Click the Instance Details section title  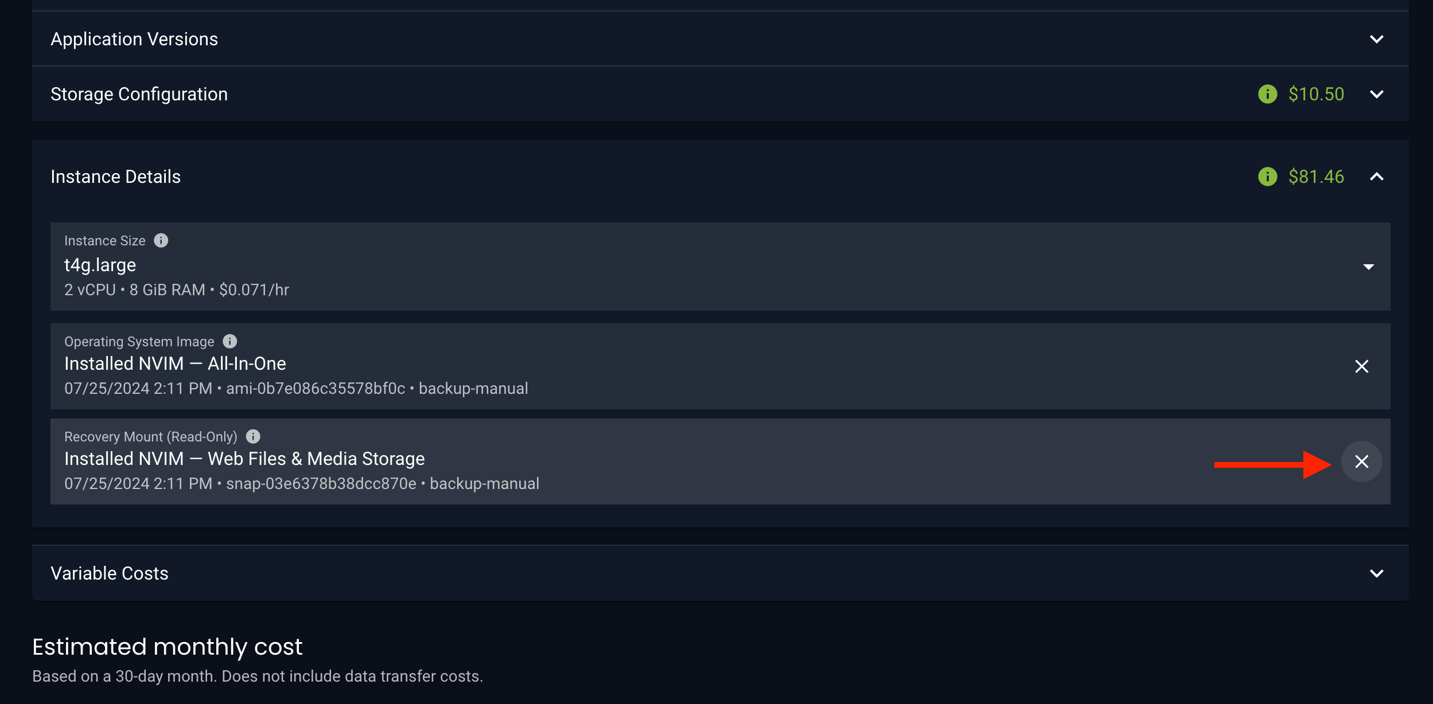point(115,177)
